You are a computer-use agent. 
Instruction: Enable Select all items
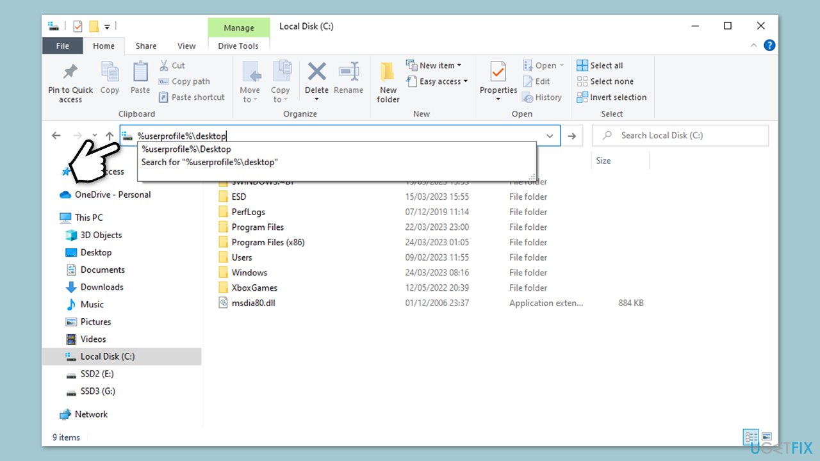click(x=600, y=65)
